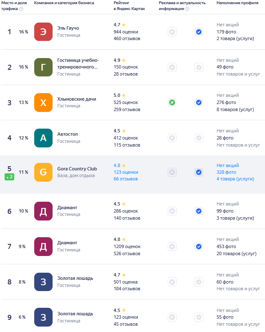Click the teal А avatar of Автостоп
Image resolution: width=265 pixels, height=332 pixels.
click(43, 138)
